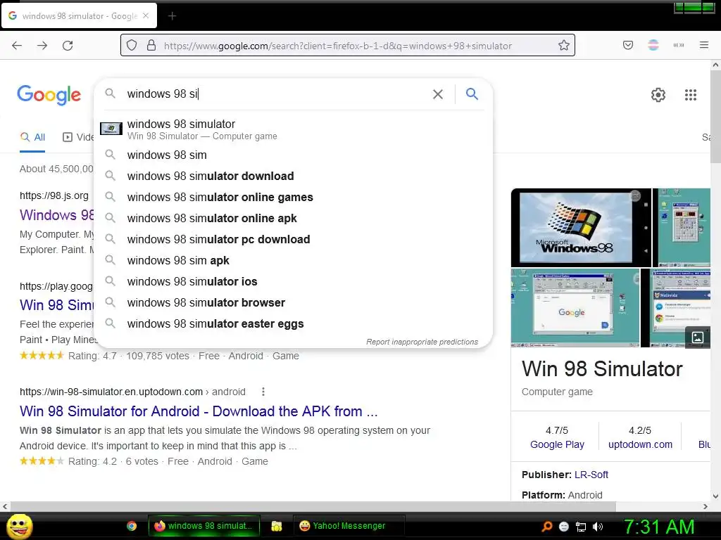Reload the current page

[x=68, y=46]
